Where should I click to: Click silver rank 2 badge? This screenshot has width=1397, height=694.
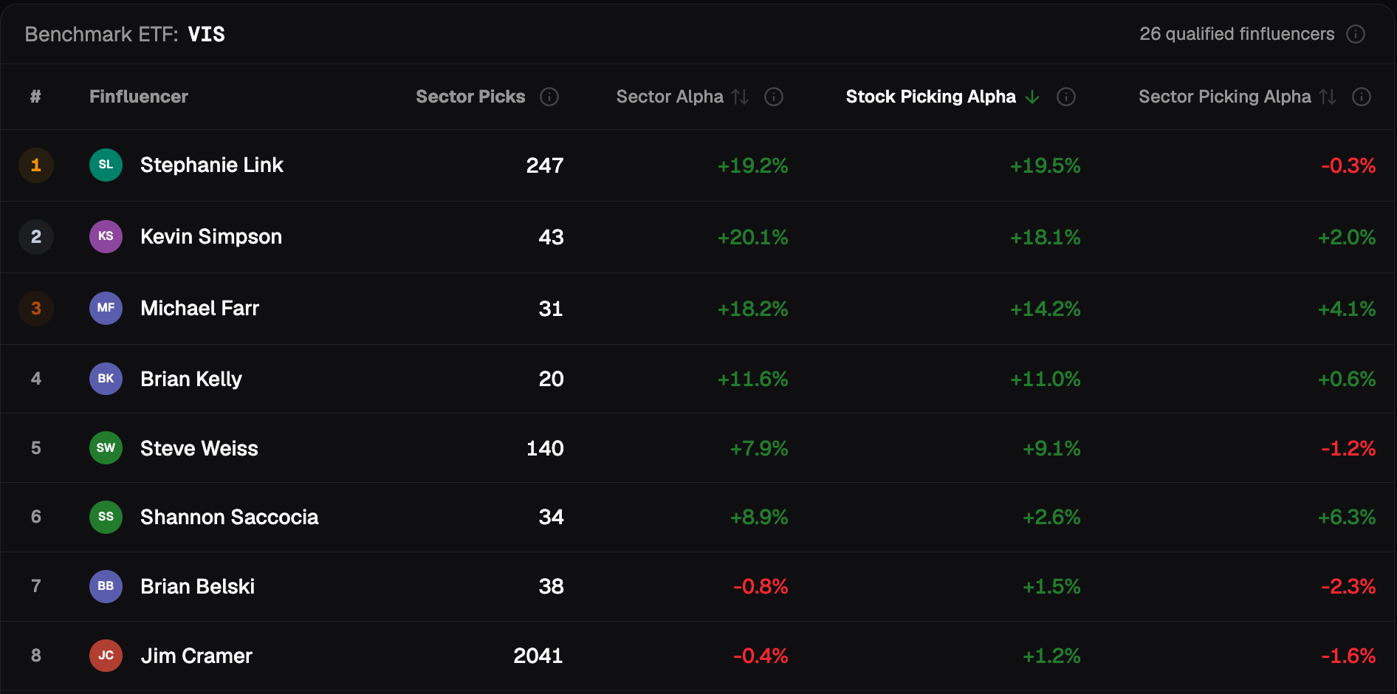pos(36,236)
